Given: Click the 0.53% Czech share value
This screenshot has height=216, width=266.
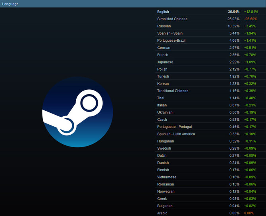Looking at the screenshot, I should click(235, 120).
